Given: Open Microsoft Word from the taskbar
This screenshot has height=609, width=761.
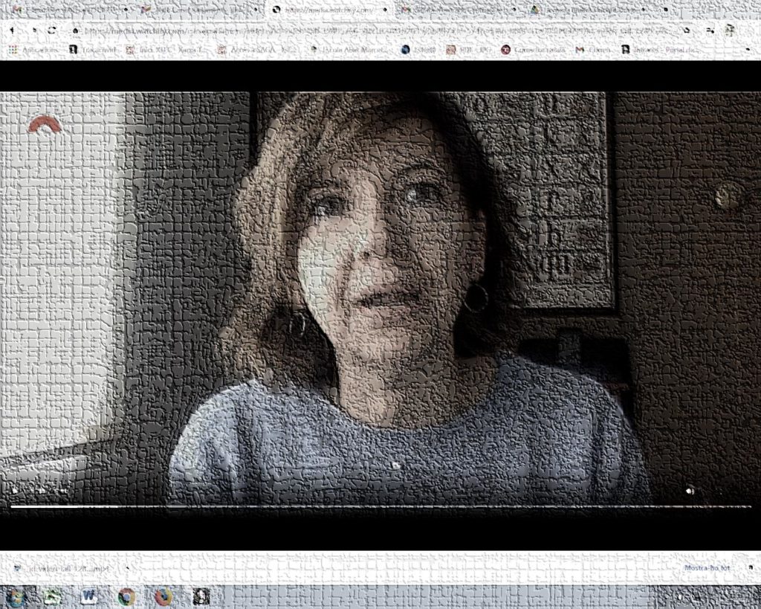Looking at the screenshot, I should pos(88,596).
